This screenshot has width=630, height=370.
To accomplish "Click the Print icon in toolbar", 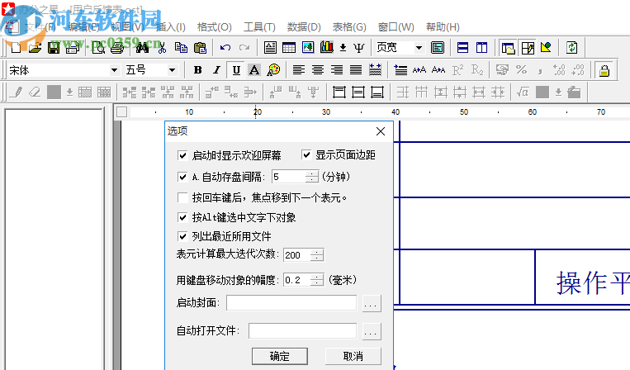I will [117, 48].
